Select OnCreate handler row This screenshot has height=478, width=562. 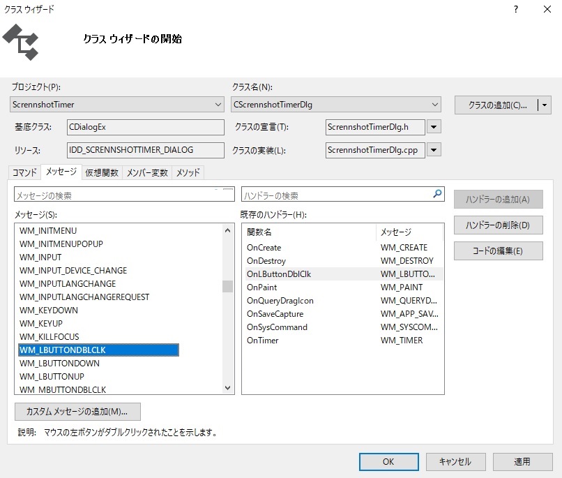pyautogui.click(x=344, y=248)
